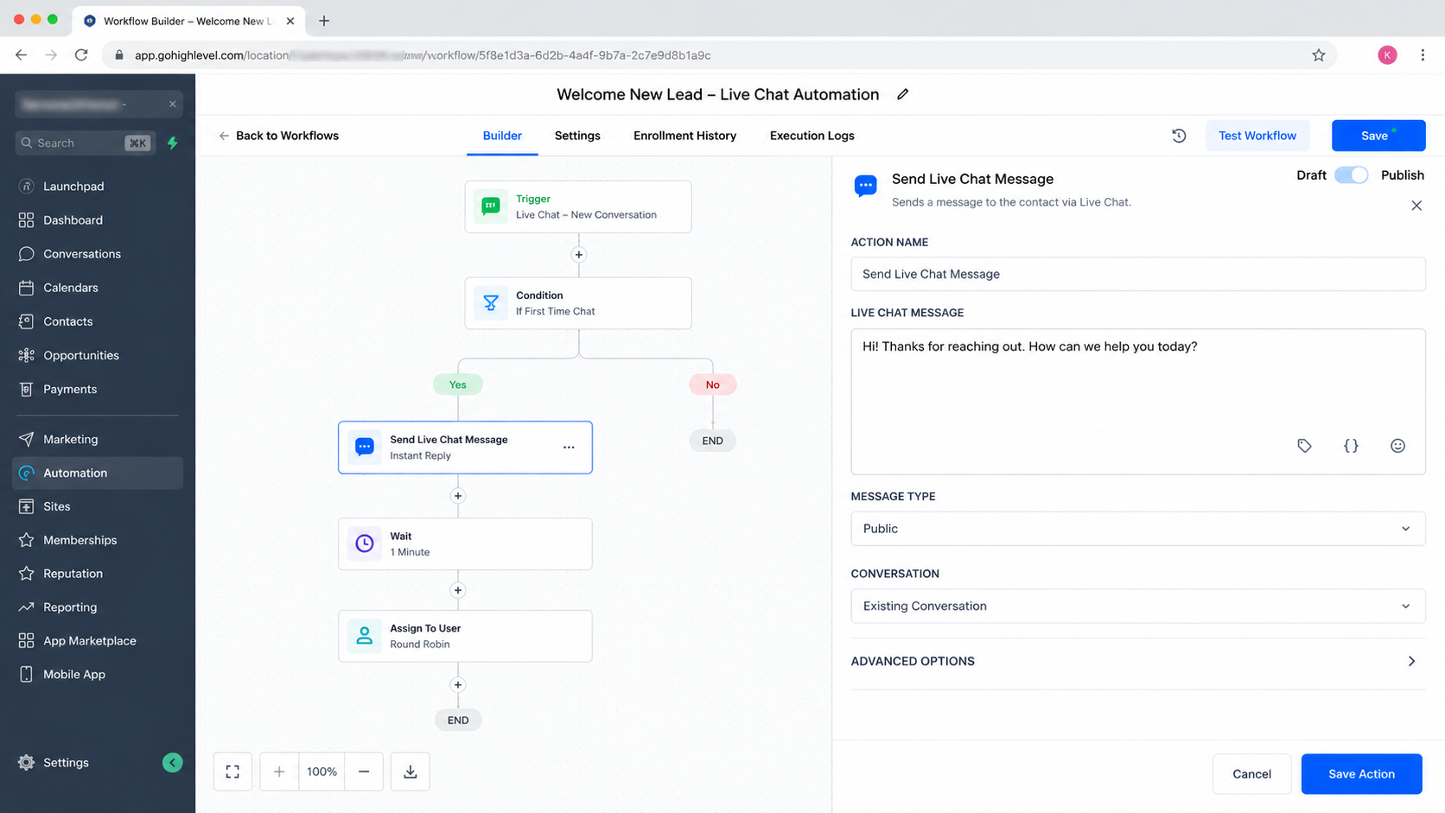Expand Advanced Options section
This screenshot has width=1445, height=813.
point(1137,662)
